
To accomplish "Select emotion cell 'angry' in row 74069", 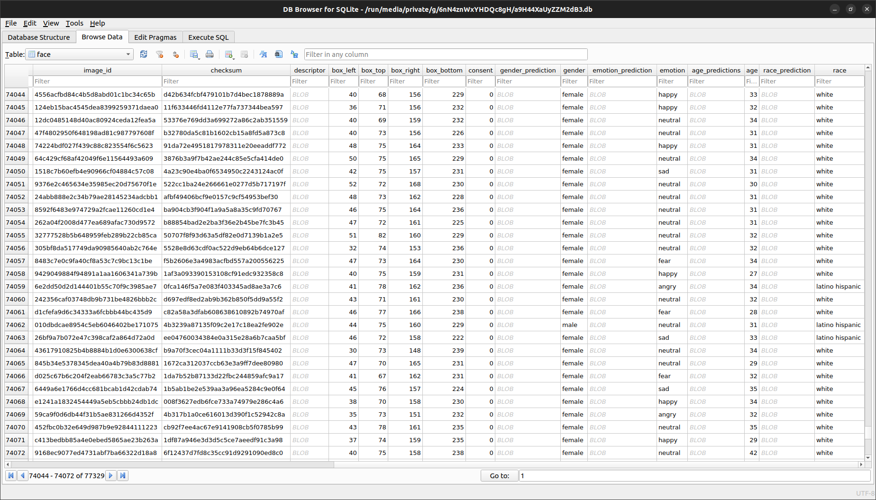I will 672,415.
